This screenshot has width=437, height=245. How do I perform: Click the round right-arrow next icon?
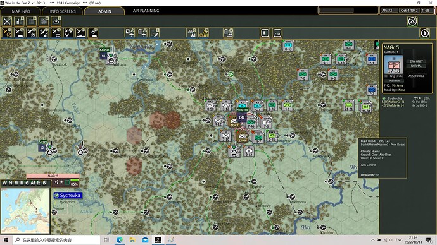[425, 33]
